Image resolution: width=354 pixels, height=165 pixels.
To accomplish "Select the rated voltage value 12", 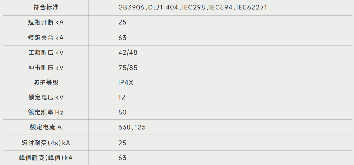I will 122,97.
